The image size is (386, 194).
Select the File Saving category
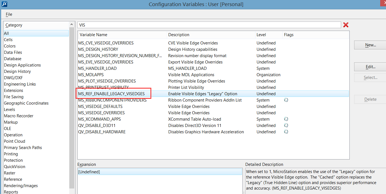pos(14,97)
